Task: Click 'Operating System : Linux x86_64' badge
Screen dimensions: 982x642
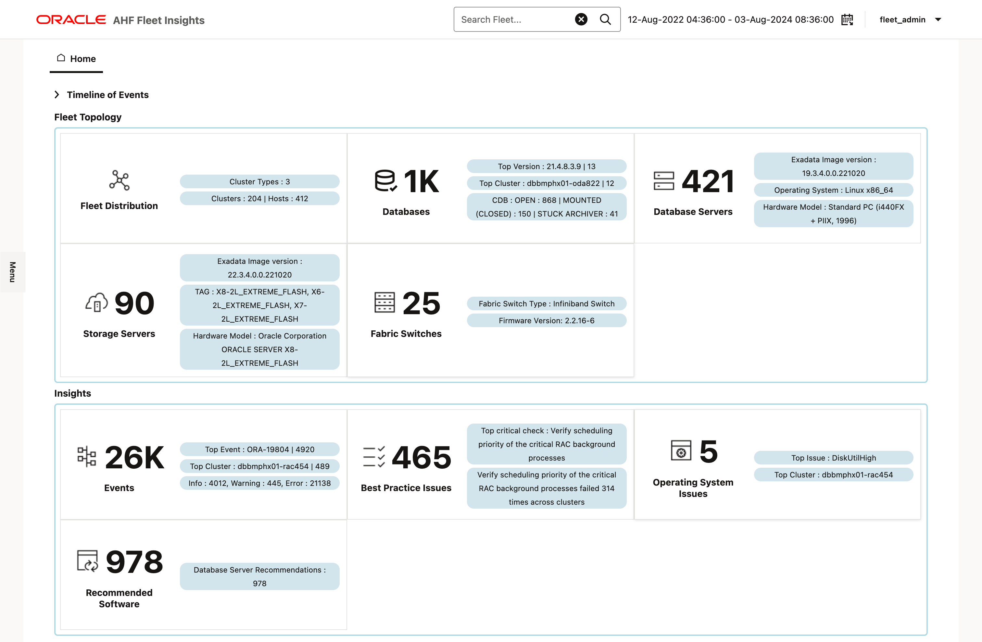Action: (x=834, y=190)
